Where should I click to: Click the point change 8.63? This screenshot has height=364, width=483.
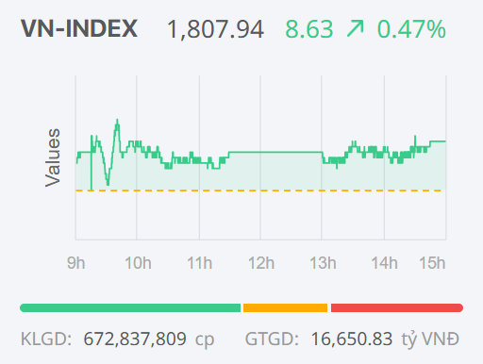pos(308,29)
